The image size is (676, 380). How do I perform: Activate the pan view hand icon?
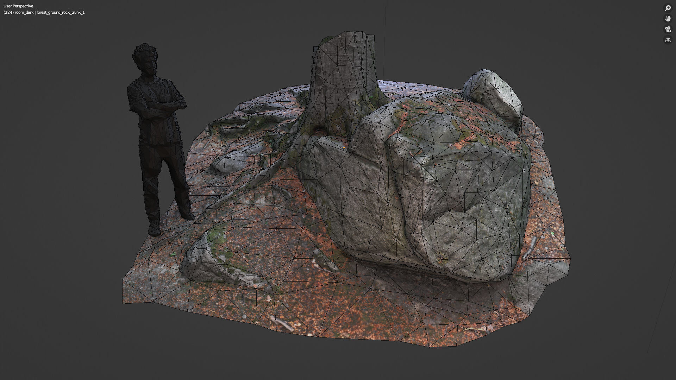pyautogui.click(x=668, y=19)
